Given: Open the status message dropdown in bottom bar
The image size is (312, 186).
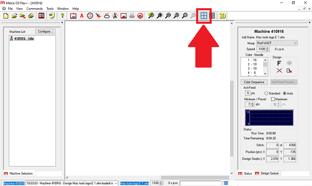Looking at the screenshot, I should pos(116,183).
